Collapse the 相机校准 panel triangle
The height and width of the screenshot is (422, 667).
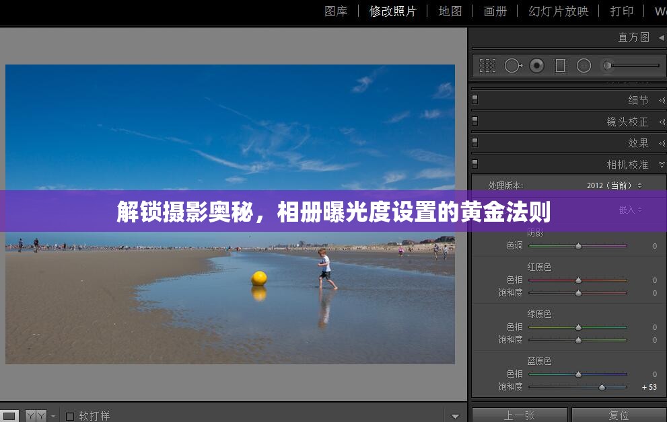pyautogui.click(x=662, y=165)
